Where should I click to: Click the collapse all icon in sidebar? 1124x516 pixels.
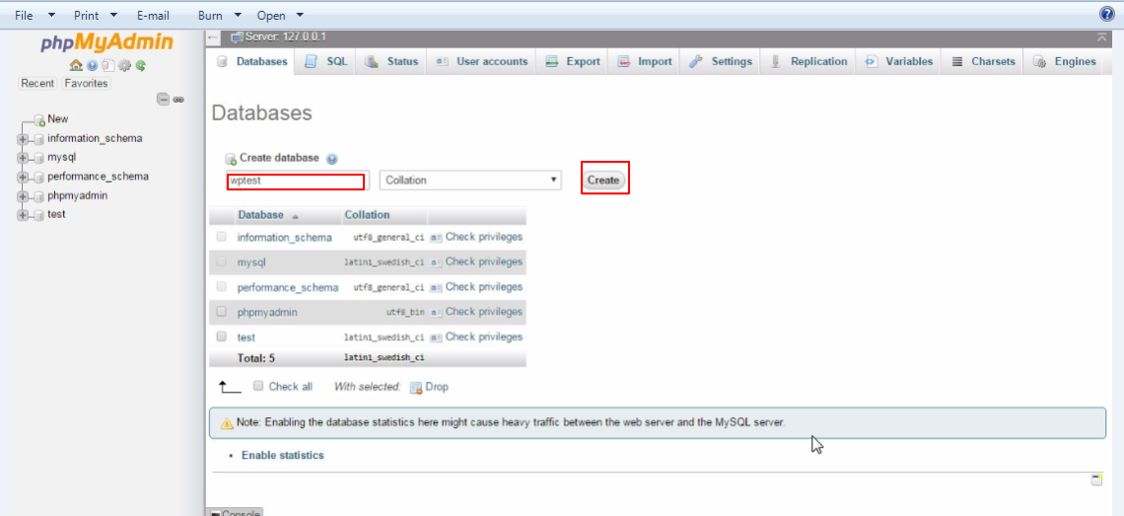tap(163, 100)
